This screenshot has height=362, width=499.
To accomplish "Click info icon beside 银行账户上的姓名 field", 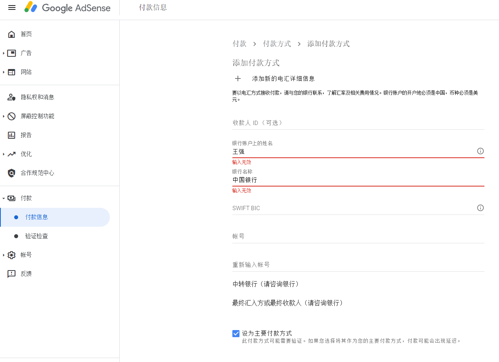I will click(480, 151).
